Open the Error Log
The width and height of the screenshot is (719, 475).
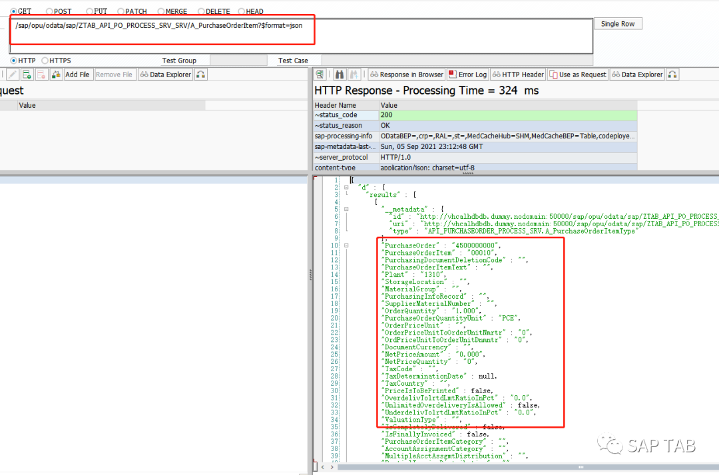point(468,75)
